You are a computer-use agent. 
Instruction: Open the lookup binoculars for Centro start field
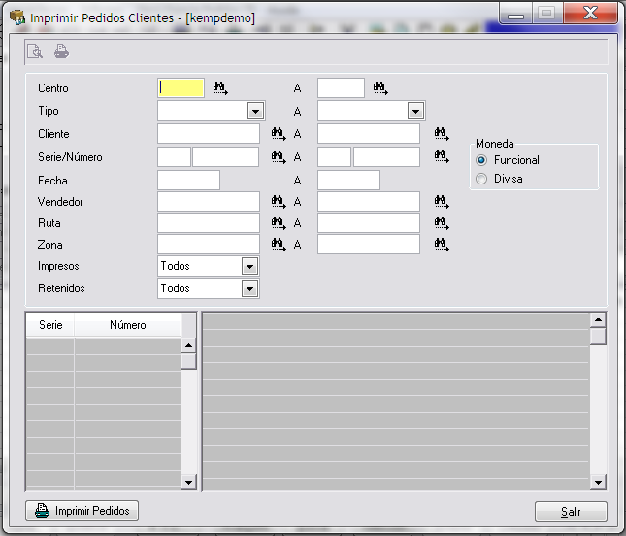pos(220,88)
